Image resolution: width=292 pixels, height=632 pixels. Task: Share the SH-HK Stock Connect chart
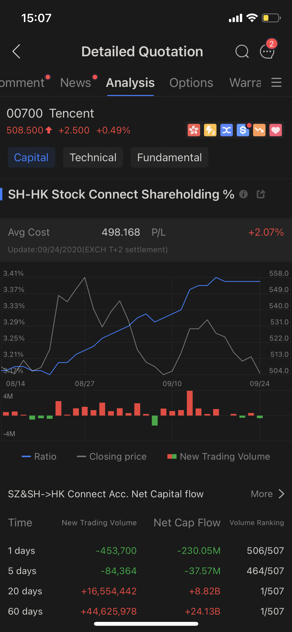point(261,194)
